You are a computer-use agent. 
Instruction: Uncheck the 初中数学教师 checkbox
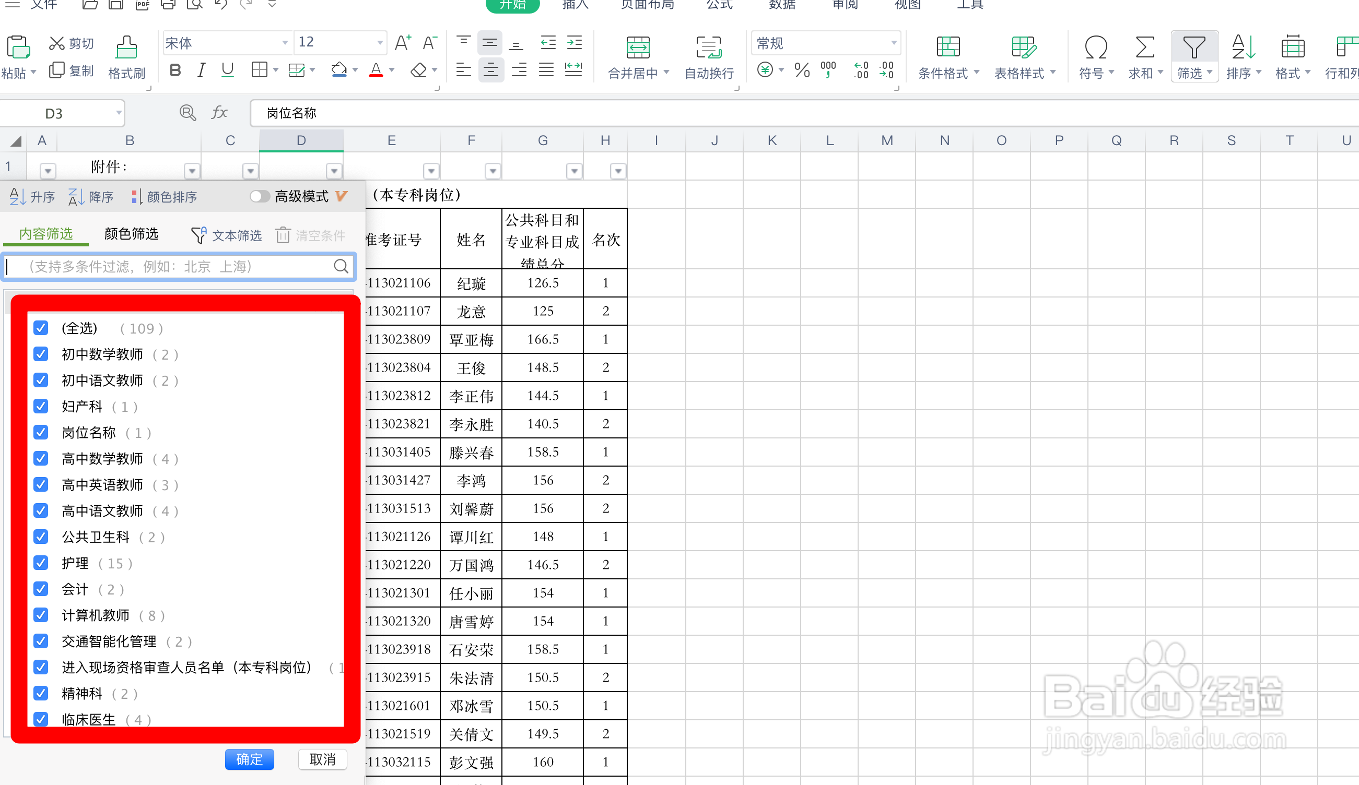click(x=41, y=354)
